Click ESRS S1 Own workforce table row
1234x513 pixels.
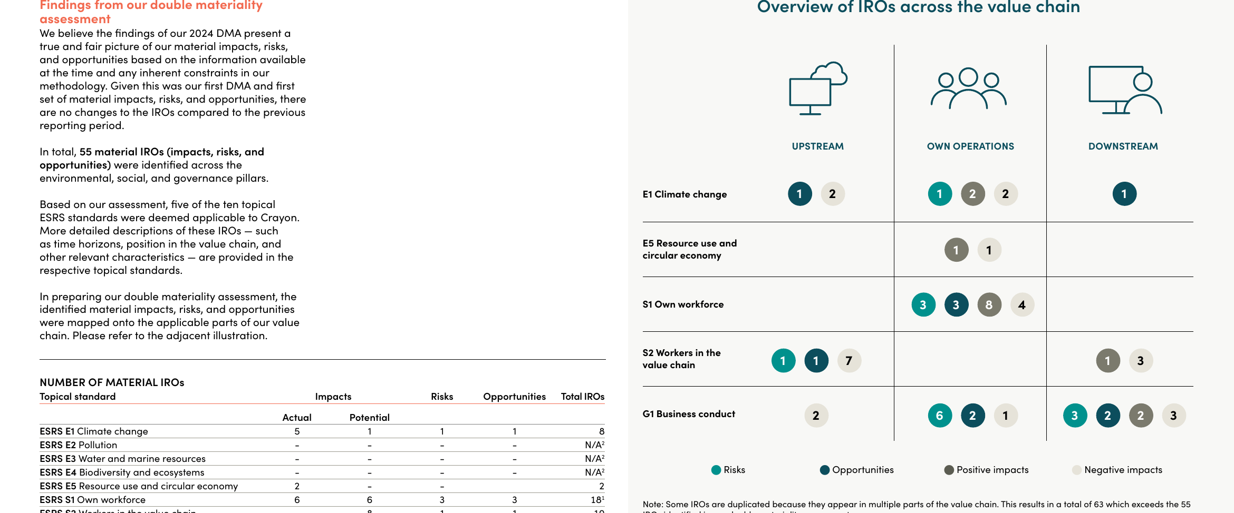[322, 500]
